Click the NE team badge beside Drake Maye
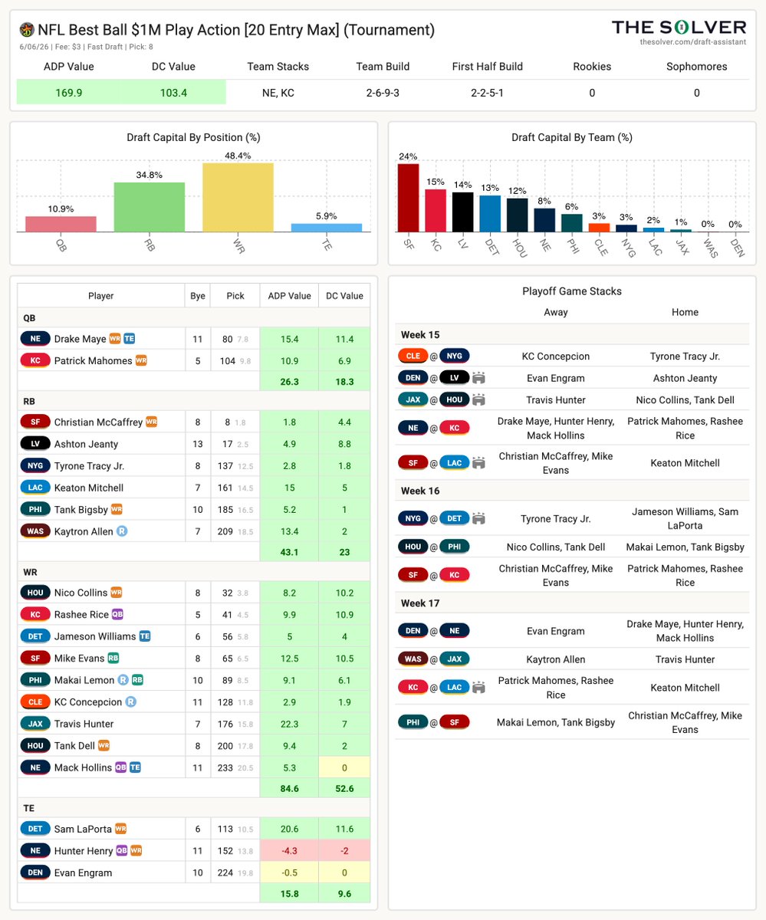 click(x=35, y=339)
